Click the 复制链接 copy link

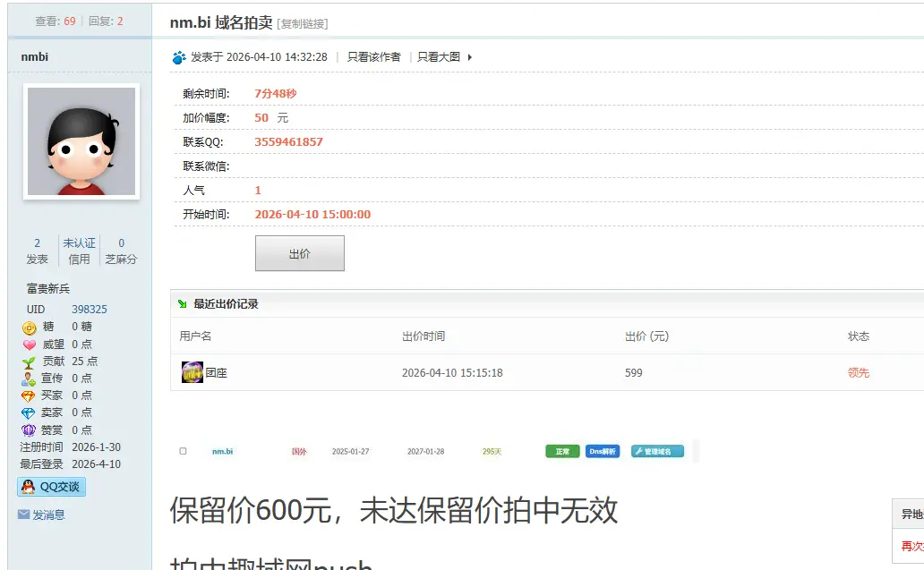(303, 23)
